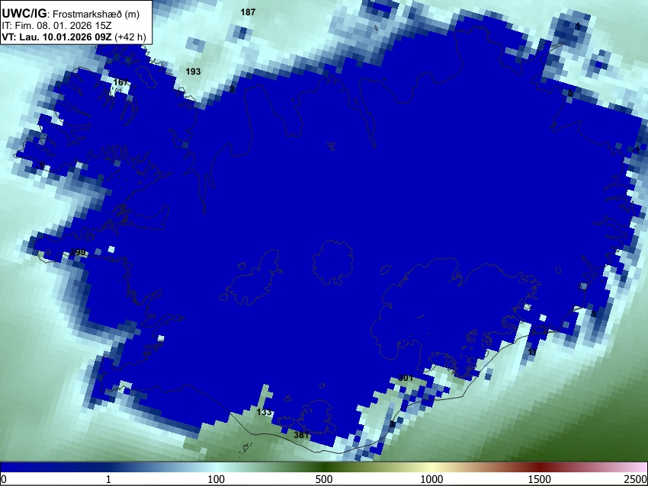
Task: Click the color scale label 2500
Action: point(636,479)
